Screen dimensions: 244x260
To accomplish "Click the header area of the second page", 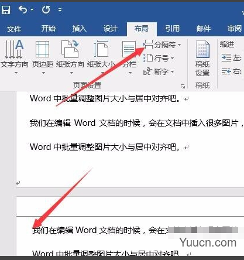I will [x=130, y=206].
